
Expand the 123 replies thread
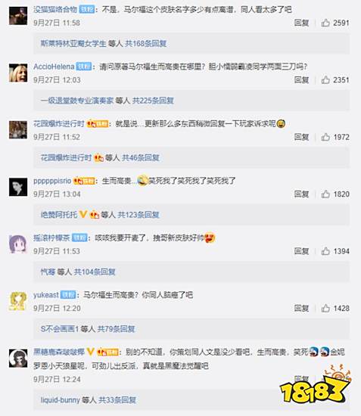point(138,215)
